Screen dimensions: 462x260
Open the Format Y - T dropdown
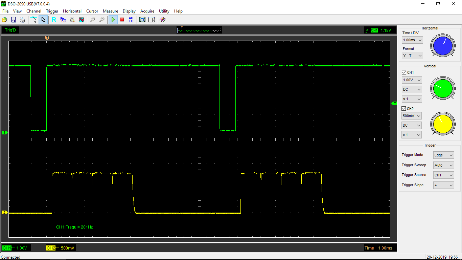click(x=412, y=56)
